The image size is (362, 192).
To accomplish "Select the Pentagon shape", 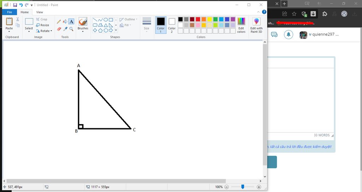I will coord(100,30).
